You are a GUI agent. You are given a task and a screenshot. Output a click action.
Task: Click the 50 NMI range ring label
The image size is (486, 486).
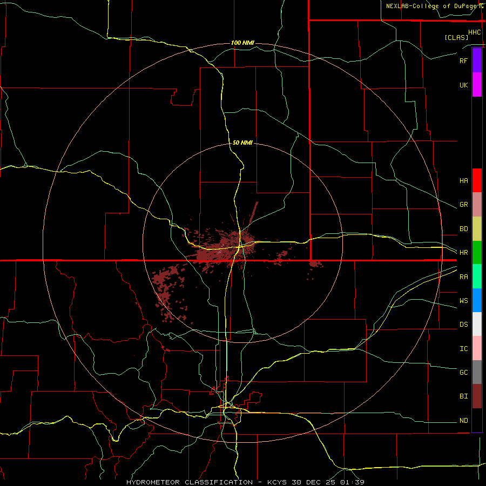pos(242,143)
